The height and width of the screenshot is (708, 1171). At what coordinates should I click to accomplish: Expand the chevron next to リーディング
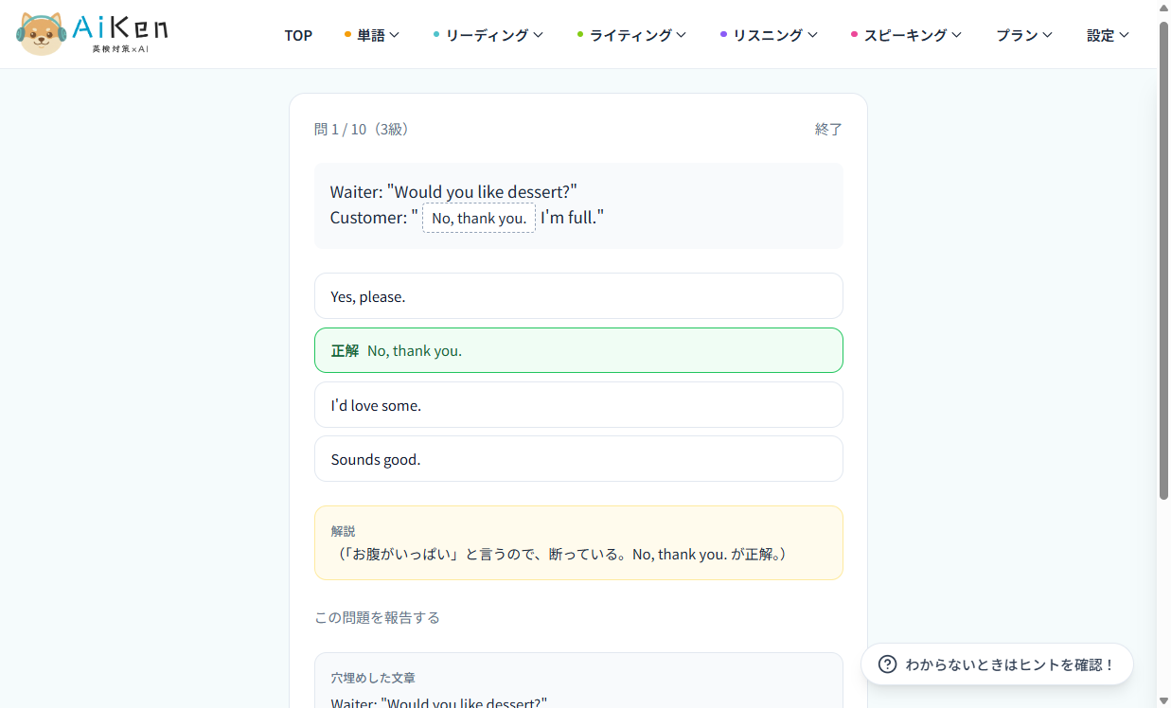[538, 35]
